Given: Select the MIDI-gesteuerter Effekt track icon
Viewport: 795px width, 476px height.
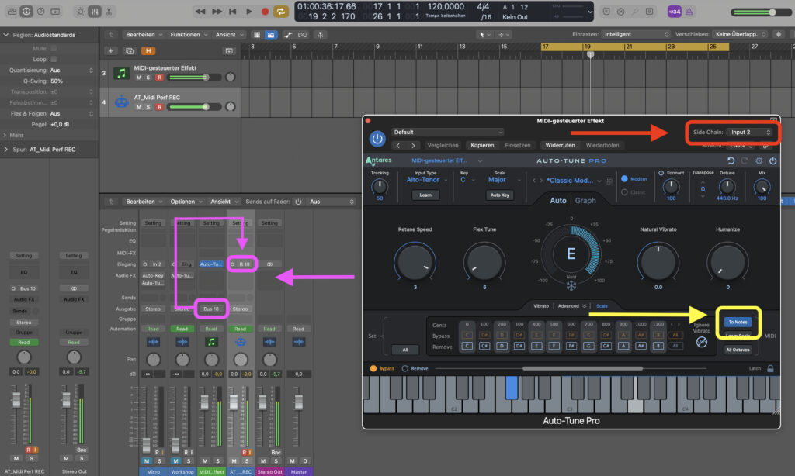Looking at the screenshot, I should [x=121, y=73].
